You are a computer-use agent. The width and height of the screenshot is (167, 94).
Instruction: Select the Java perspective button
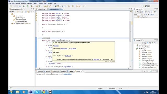pos(147,6)
